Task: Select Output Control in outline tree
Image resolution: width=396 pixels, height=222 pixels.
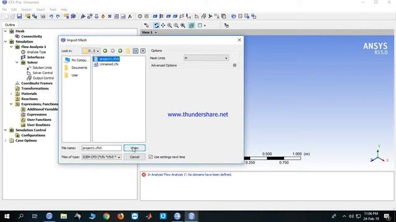Action: tap(43, 78)
